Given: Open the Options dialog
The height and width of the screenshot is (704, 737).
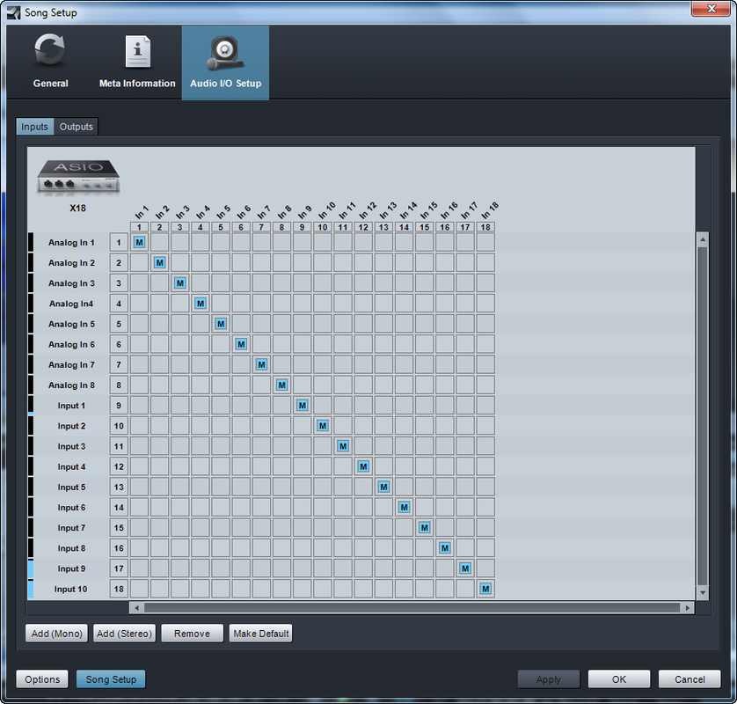Looking at the screenshot, I should pyautogui.click(x=42, y=679).
